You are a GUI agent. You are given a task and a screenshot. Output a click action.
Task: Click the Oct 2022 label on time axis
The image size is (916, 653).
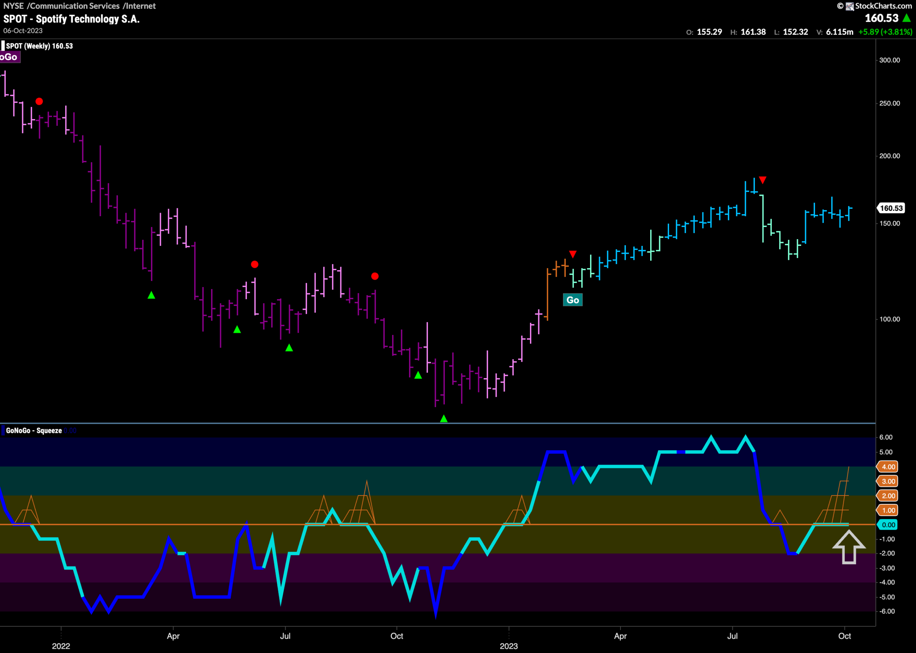click(x=397, y=636)
